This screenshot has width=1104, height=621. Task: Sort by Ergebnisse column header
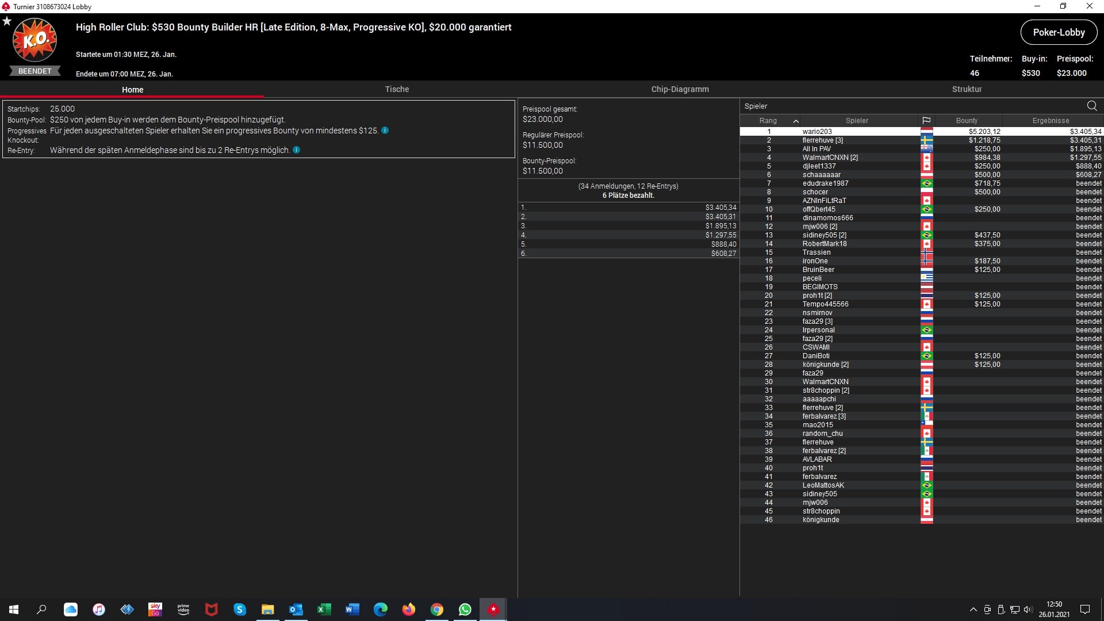click(1051, 121)
